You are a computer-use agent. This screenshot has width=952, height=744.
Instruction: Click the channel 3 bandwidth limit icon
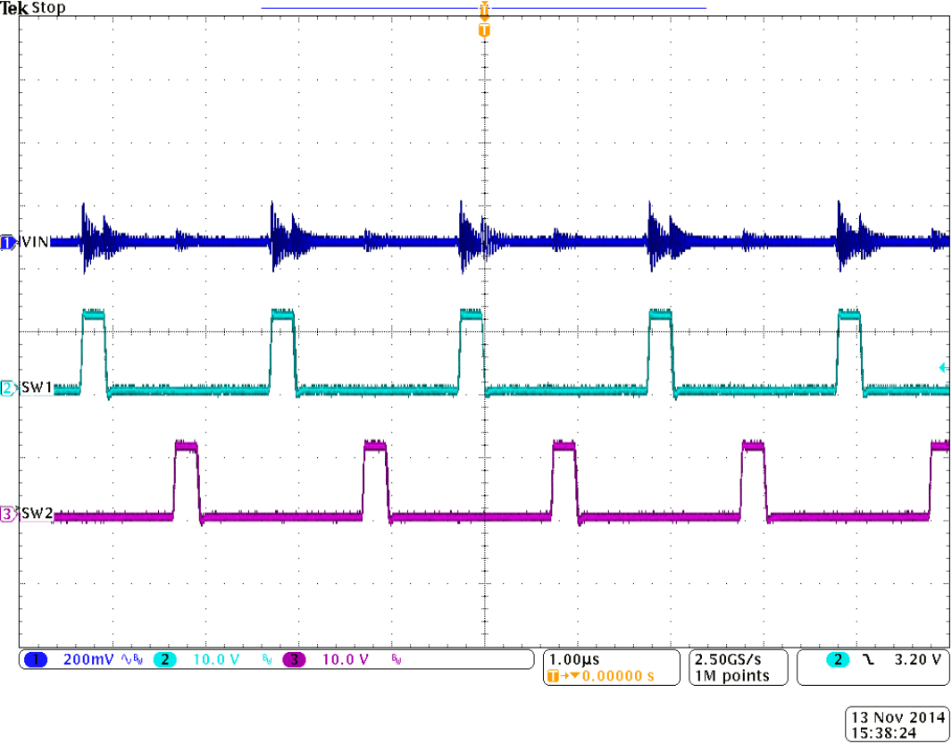396,660
